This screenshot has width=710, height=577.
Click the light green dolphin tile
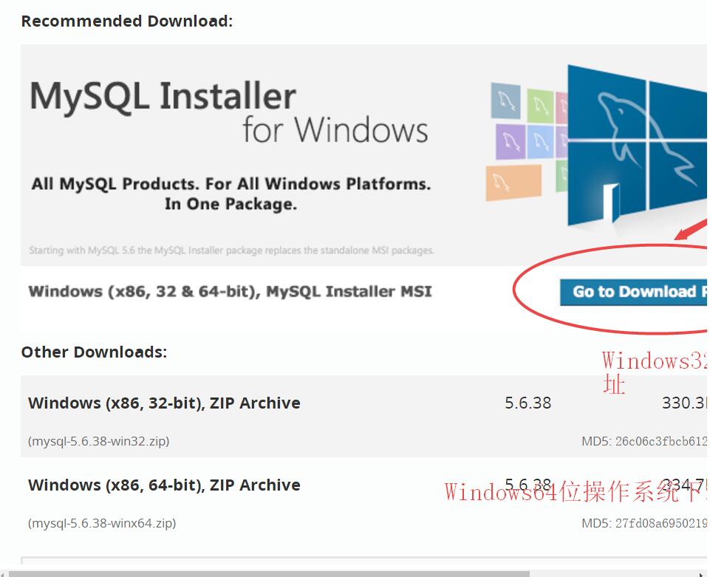(x=541, y=105)
